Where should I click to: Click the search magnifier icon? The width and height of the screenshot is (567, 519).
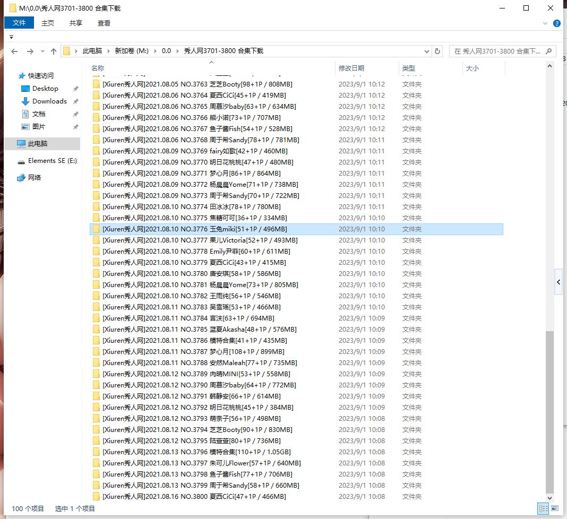(548, 51)
